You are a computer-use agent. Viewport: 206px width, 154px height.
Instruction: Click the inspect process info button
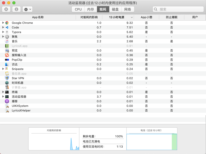16,9
